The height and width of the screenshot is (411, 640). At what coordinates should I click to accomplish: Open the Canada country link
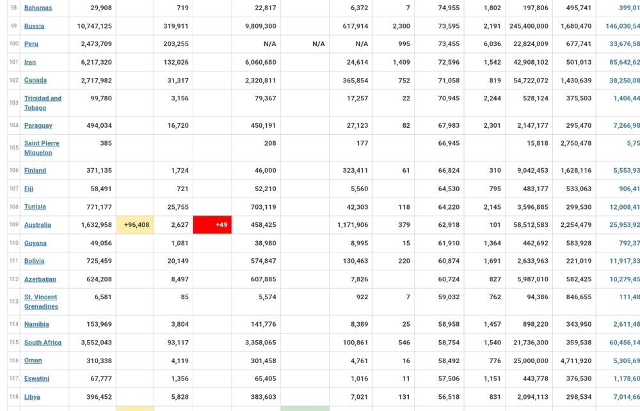(x=35, y=80)
